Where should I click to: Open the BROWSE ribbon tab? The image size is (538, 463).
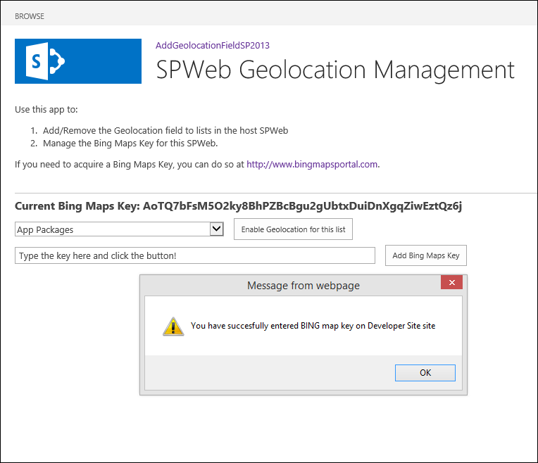pyautogui.click(x=30, y=16)
